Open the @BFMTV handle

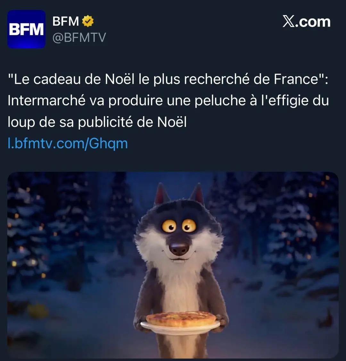point(79,38)
